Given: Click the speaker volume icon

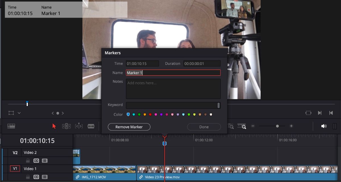Looking at the screenshot, I should click(324, 126).
